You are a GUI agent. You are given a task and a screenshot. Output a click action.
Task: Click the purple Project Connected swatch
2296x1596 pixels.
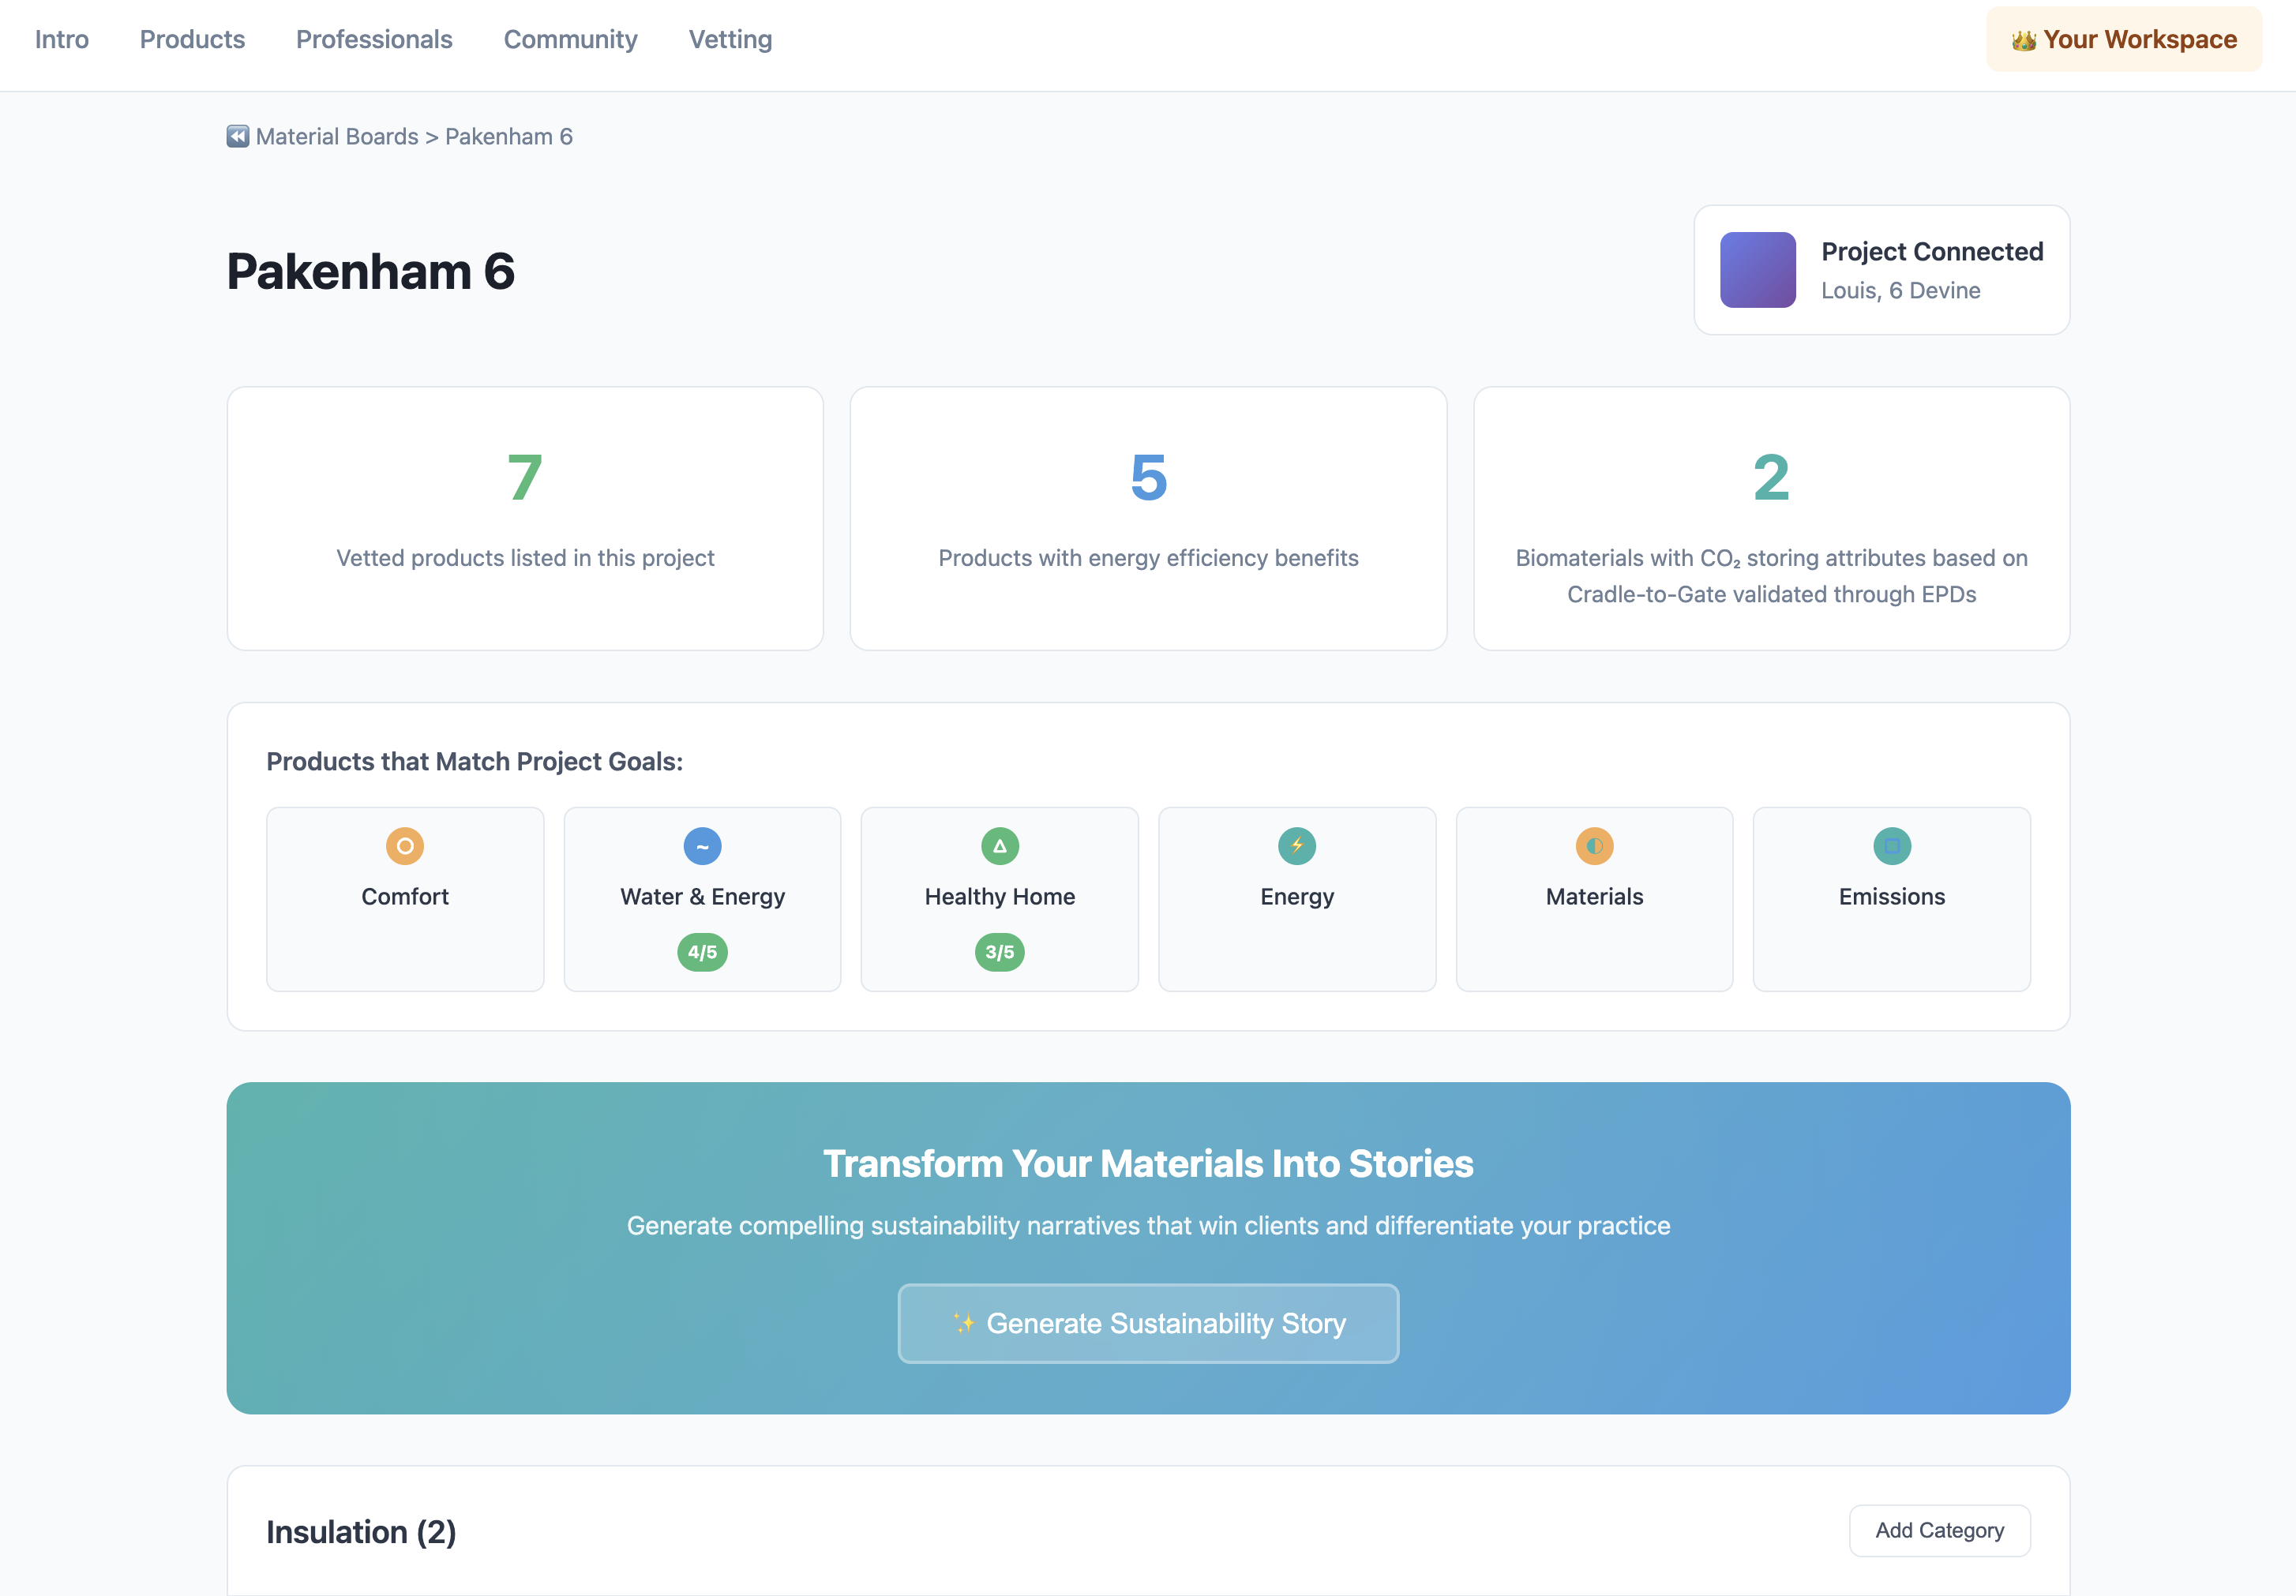[1757, 270]
